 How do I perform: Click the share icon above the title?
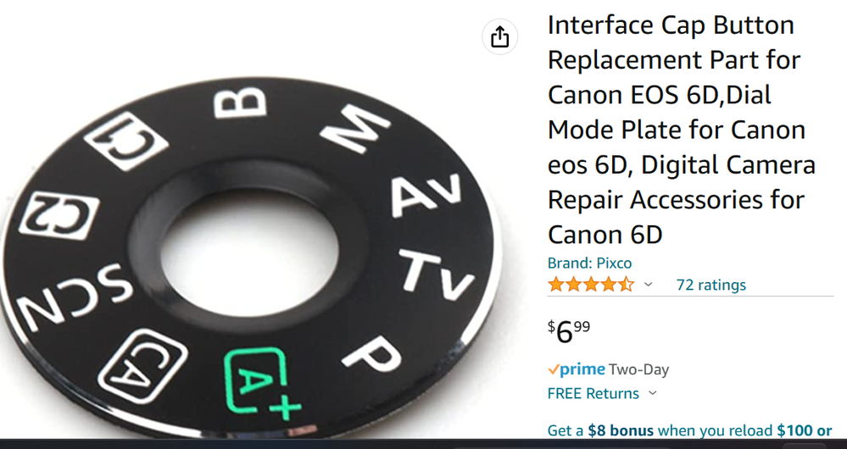[x=499, y=36]
